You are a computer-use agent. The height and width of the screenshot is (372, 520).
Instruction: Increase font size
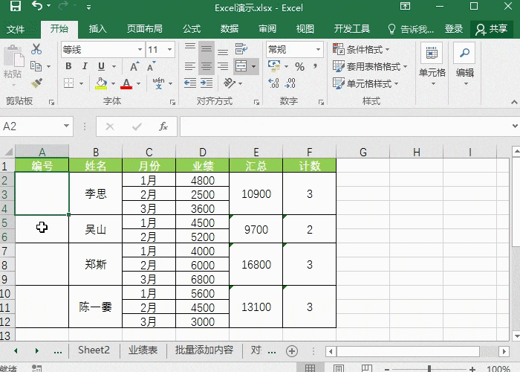tap(134, 66)
